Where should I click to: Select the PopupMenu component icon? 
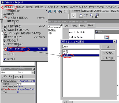click(x=91, y=15)
